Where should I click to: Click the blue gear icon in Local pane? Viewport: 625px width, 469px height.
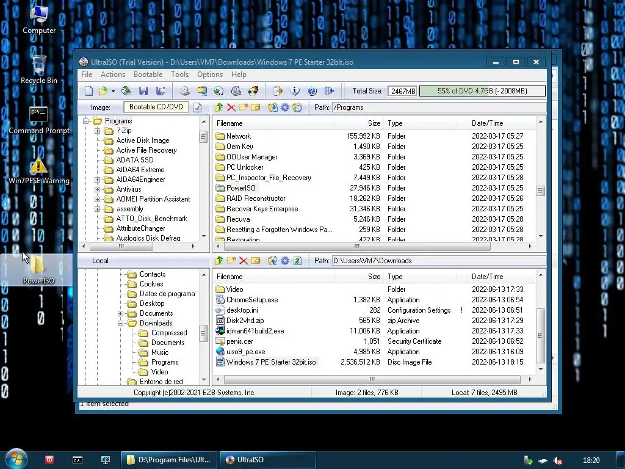pos(284,260)
